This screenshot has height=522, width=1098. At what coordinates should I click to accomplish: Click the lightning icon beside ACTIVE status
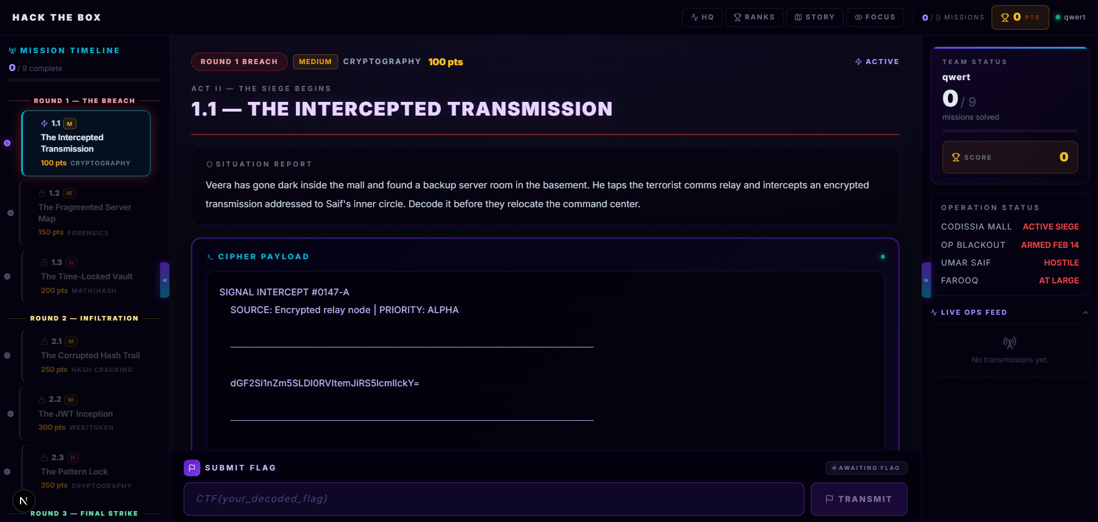[858, 61]
